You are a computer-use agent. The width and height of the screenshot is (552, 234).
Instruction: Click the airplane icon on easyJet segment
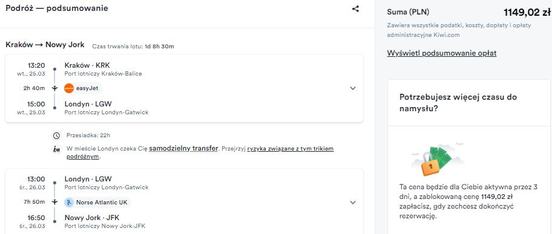tap(54, 88)
